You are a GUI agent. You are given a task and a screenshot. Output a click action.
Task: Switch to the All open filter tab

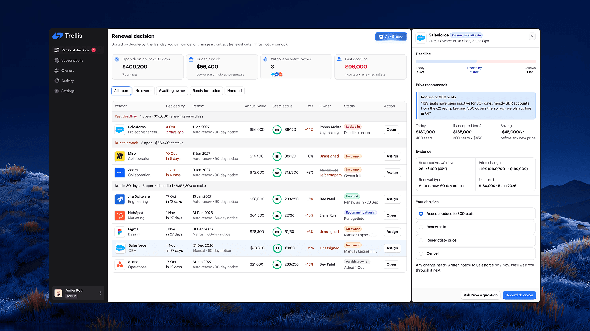pos(121,91)
